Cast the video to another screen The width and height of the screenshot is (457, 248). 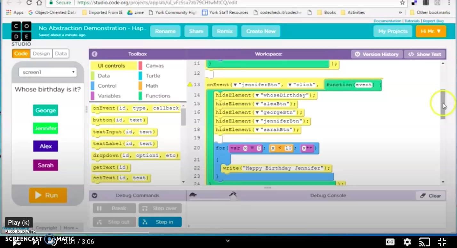[x=424, y=242]
